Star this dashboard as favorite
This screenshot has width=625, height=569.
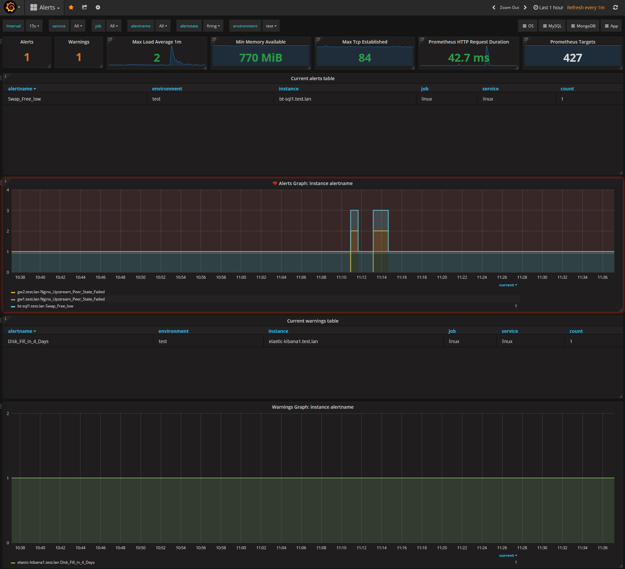tap(71, 7)
